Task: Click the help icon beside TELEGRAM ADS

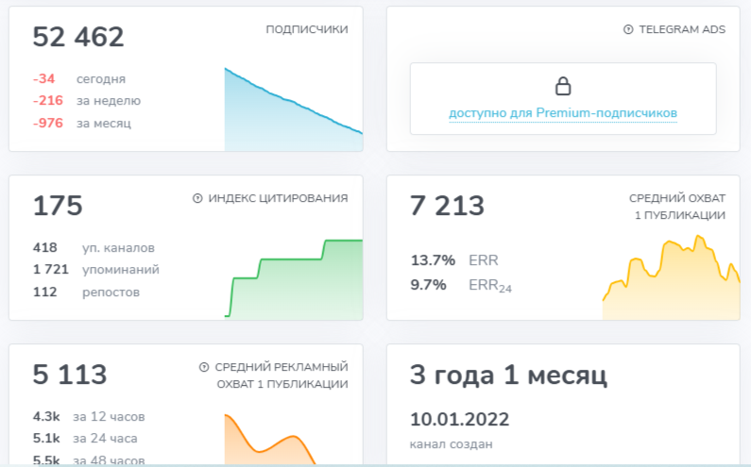Action: [628, 29]
